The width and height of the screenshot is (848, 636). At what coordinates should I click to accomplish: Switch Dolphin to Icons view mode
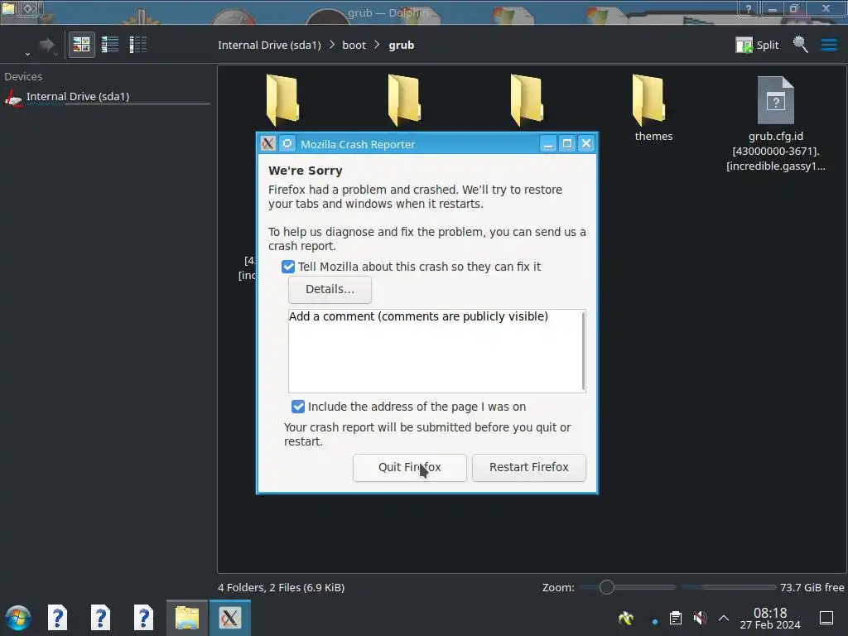point(82,45)
